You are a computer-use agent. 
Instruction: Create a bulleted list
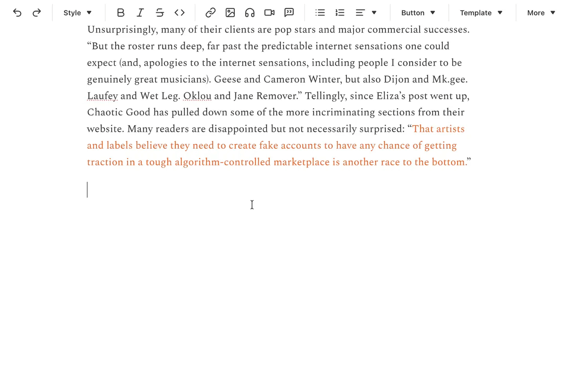tap(320, 13)
